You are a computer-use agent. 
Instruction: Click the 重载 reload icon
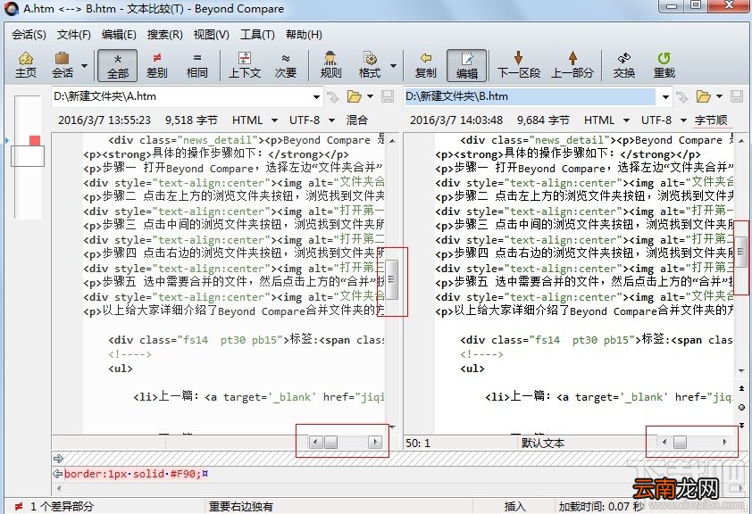click(664, 65)
